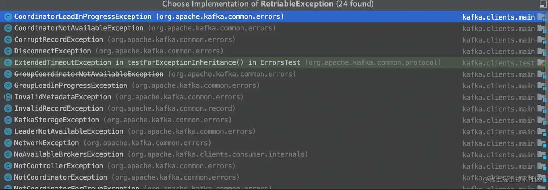Image resolution: width=548 pixels, height=190 pixels.
Task: Click the class icon beside KafkaStorageException
Action: coord(8,120)
